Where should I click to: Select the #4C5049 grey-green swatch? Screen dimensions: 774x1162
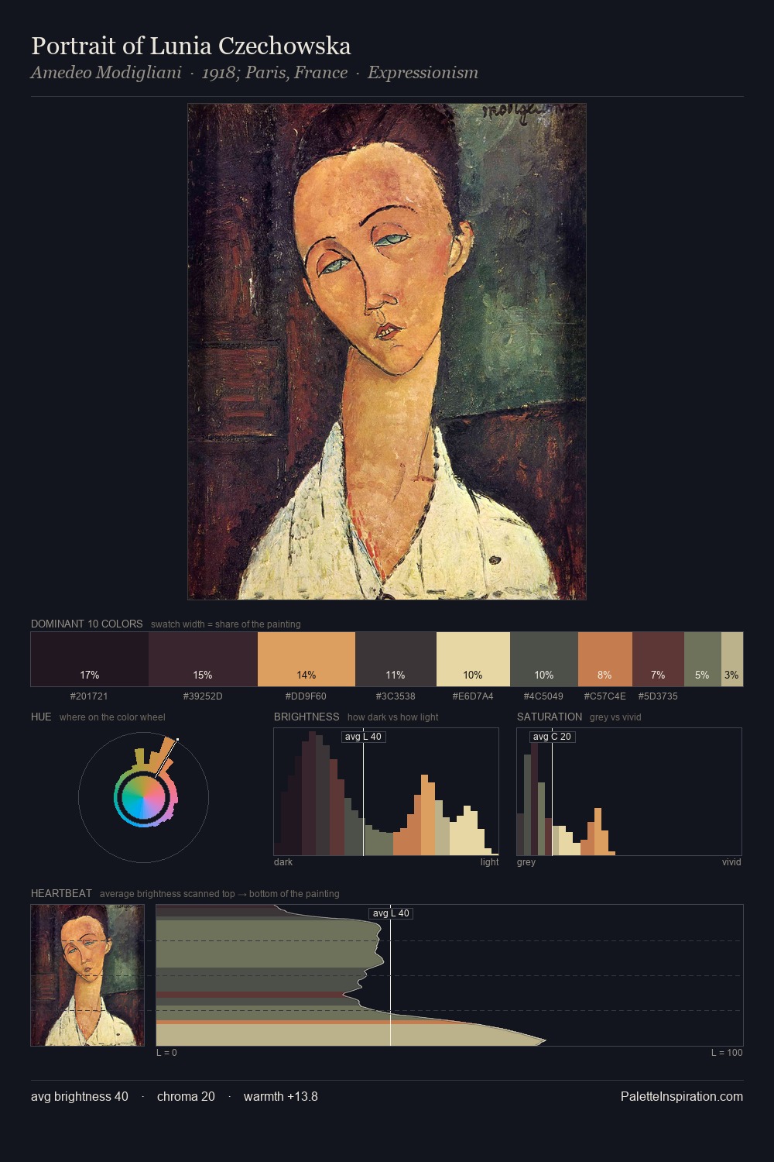544,659
